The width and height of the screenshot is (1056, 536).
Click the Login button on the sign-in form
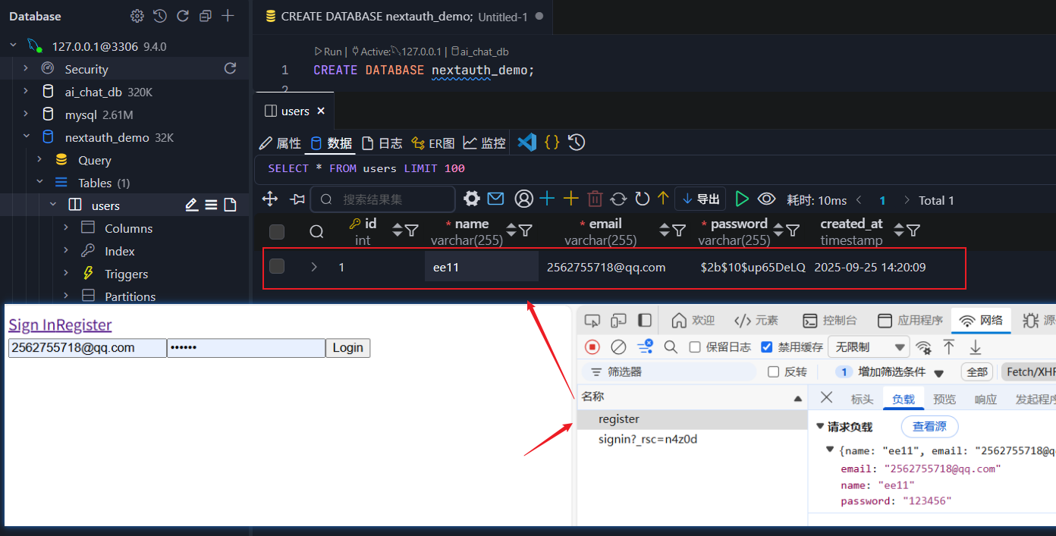(347, 347)
